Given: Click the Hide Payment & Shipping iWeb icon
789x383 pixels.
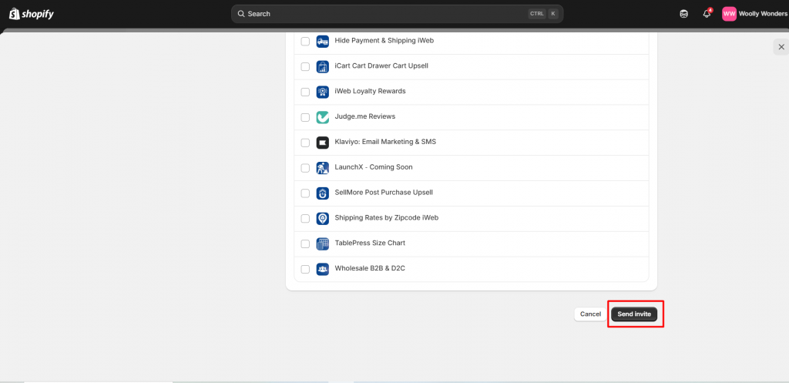Looking at the screenshot, I should (323, 42).
